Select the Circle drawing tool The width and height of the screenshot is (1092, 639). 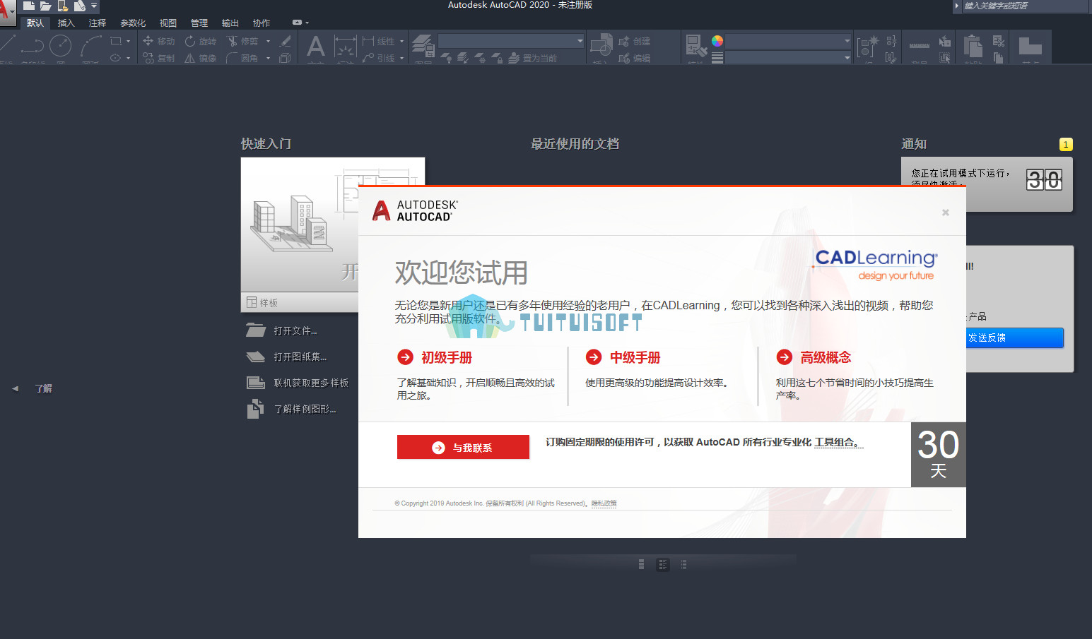click(x=61, y=46)
